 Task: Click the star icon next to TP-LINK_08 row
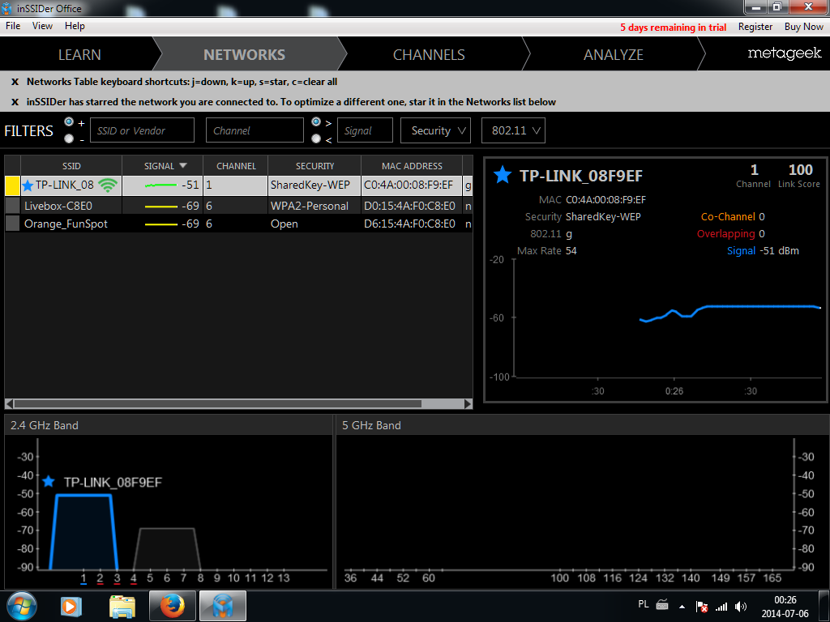pos(28,185)
